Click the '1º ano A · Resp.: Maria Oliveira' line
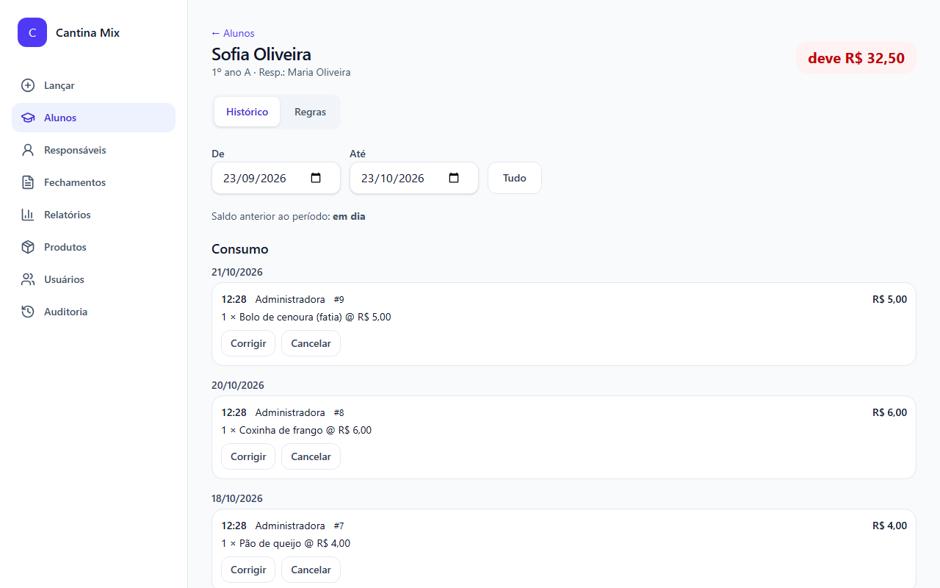This screenshot has height=588, width=940. tap(281, 73)
